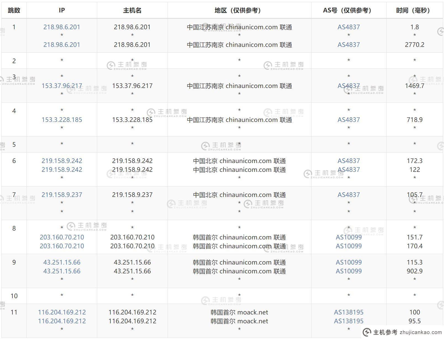Select 韩国首尔 moack.net on the 100 ms line
The height and width of the screenshot is (339, 444).
(239, 312)
